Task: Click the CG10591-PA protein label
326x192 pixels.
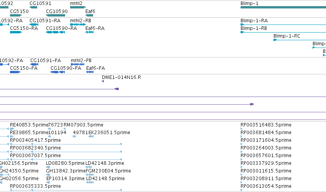Action: pyautogui.click(x=46, y=61)
